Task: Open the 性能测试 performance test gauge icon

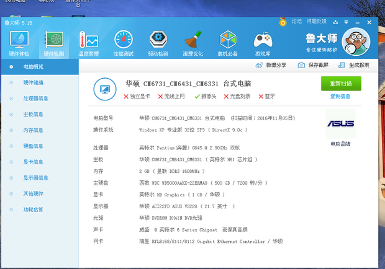Action: (123, 43)
